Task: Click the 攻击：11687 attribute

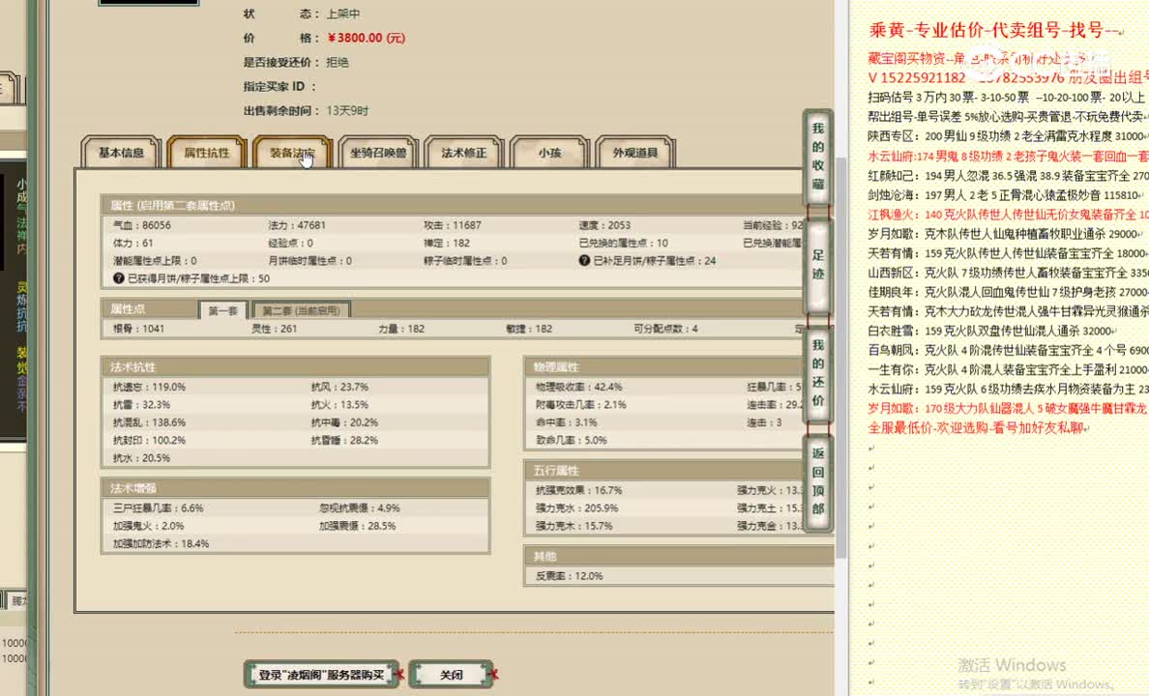Action: [452, 225]
